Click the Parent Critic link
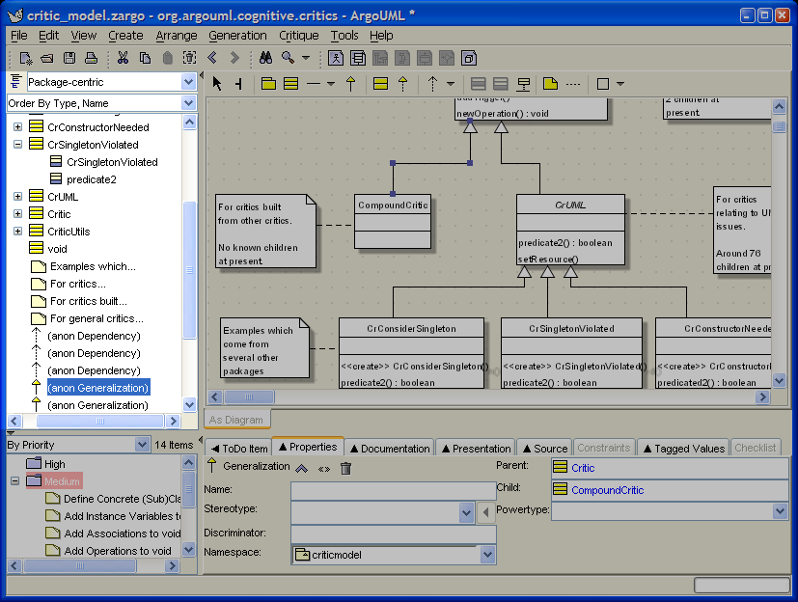This screenshot has width=798, height=602. [x=583, y=468]
